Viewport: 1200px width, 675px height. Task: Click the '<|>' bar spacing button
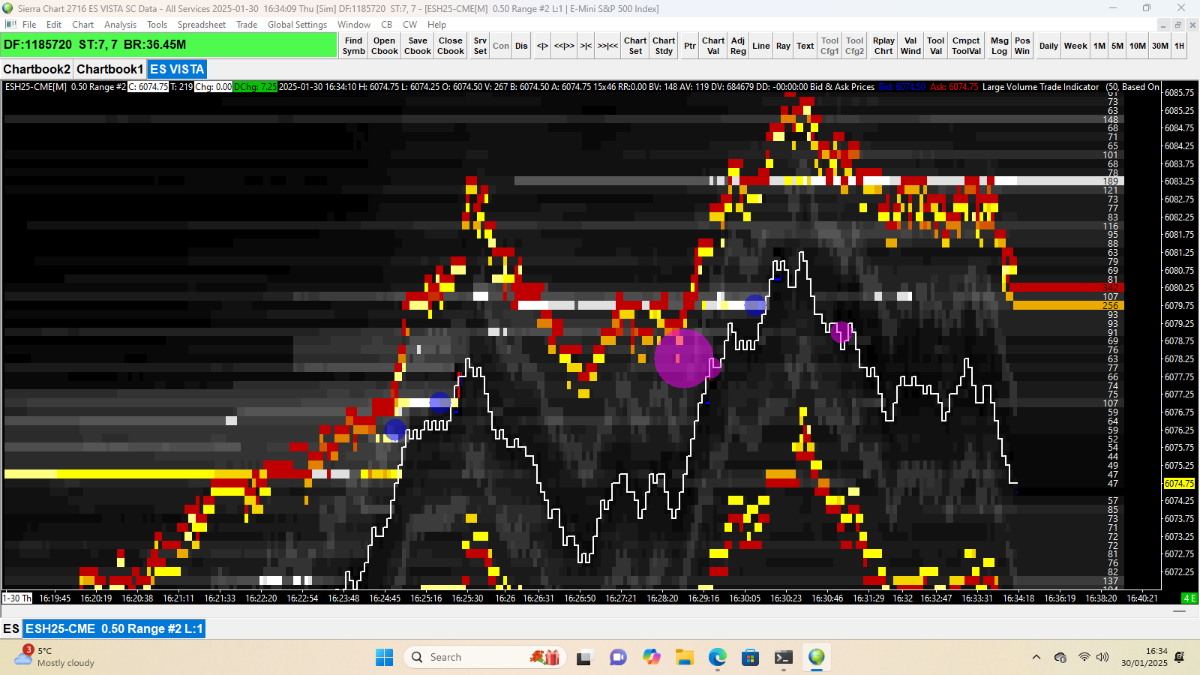[542, 46]
